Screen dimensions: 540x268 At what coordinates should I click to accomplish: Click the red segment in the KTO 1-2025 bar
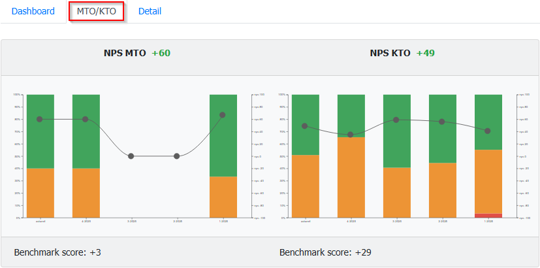pos(488,215)
